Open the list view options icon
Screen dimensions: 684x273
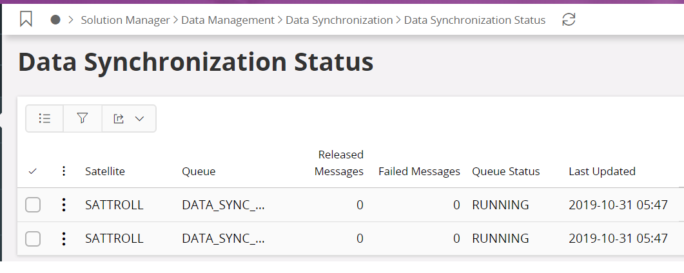click(44, 118)
